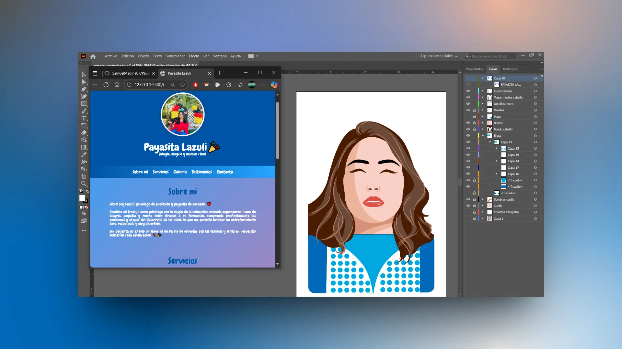Activate the Direct Selection tool

pos(84,82)
